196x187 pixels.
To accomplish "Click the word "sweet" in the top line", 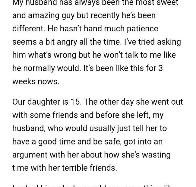I will click(167, 3).
